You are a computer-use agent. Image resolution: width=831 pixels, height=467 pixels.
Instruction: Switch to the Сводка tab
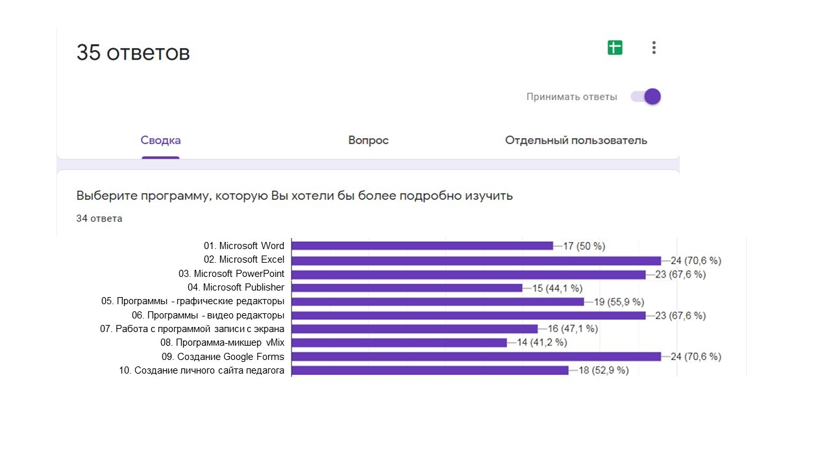[160, 140]
